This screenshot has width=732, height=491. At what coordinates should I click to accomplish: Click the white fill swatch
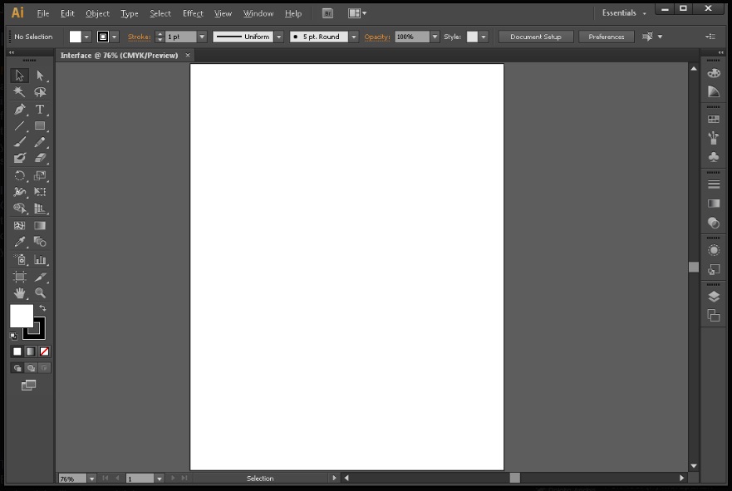click(22, 316)
